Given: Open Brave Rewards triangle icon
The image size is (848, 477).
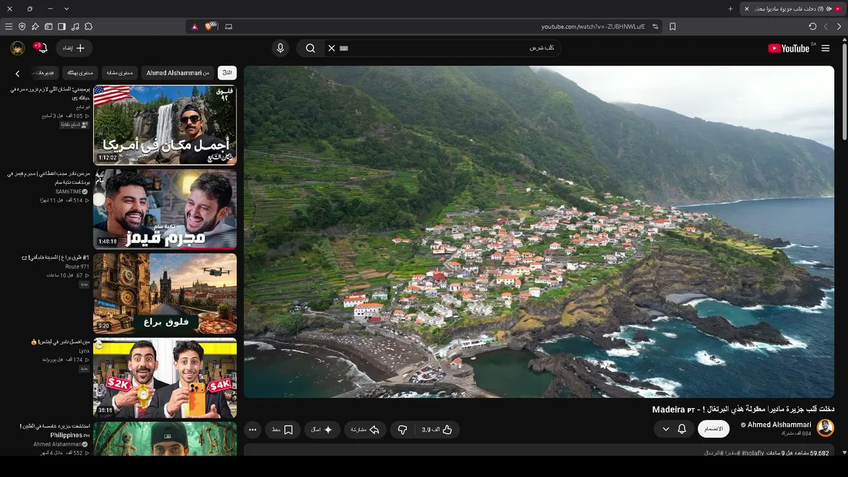Looking at the screenshot, I should [195, 26].
